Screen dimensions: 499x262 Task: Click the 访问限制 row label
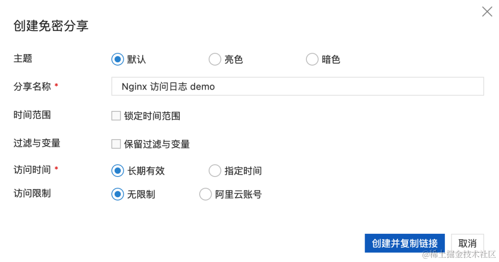point(32,194)
